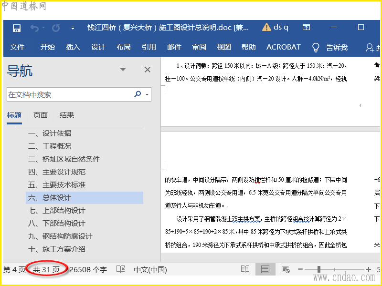The height and width of the screenshot is (286, 382).
Task: Switch to Print Layout view
Action: click(x=265, y=269)
